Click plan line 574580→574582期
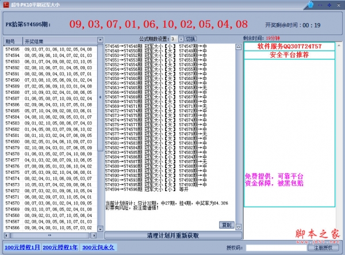This screenshot has width=345, height=255. 156,139
